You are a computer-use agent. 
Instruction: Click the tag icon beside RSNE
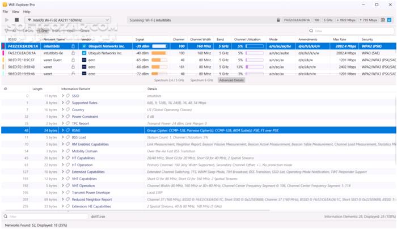click(x=67, y=130)
